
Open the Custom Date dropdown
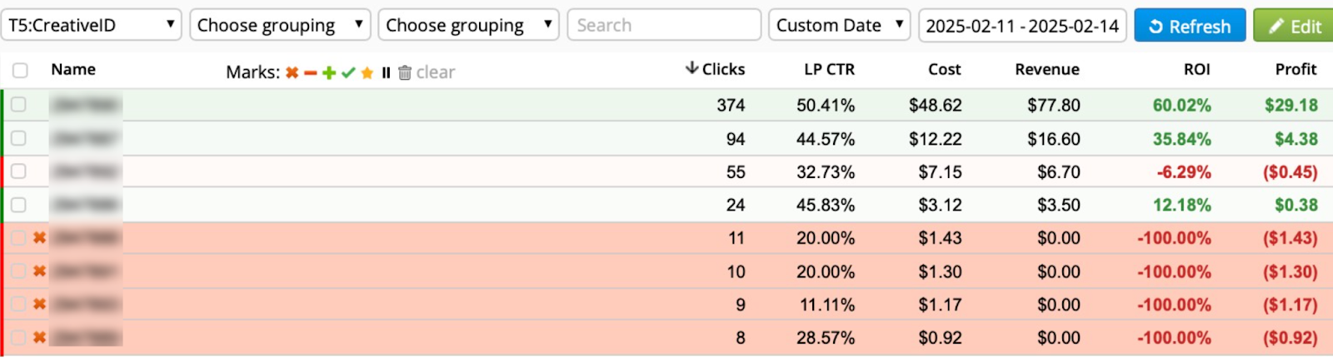click(x=839, y=25)
